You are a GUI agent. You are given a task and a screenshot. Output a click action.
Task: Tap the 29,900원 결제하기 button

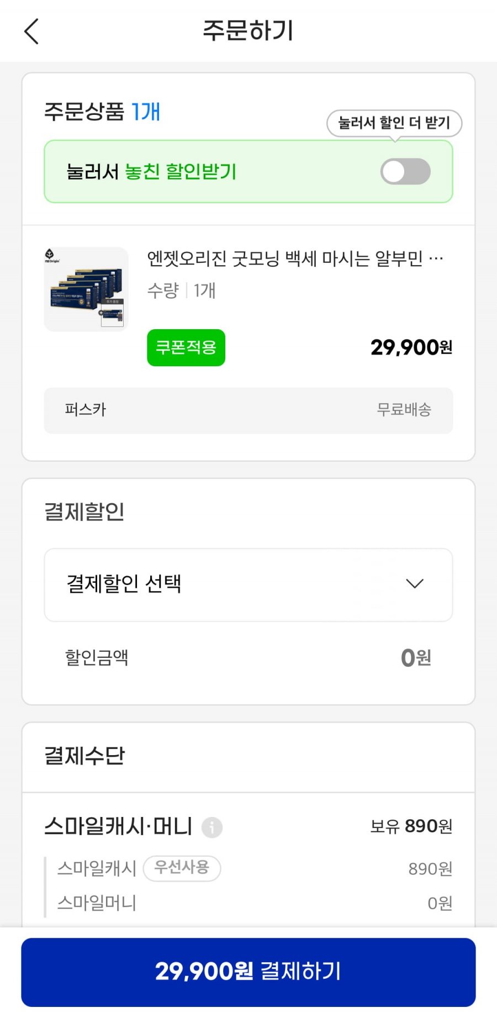coord(248,972)
